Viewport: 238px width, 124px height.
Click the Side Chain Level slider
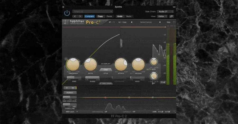[x=70, y=97]
